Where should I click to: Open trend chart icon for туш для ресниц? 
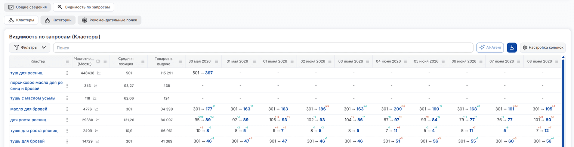99,73
